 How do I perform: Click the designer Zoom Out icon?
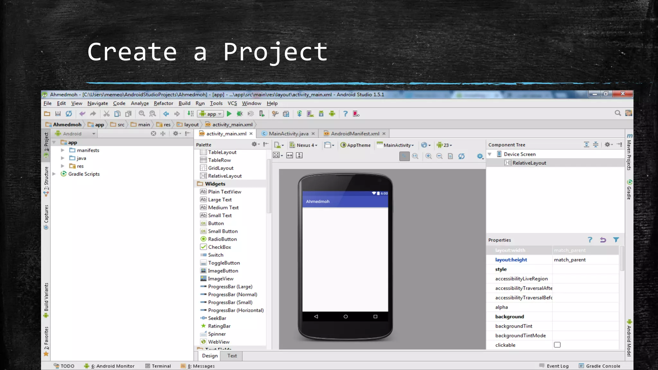[x=439, y=156]
